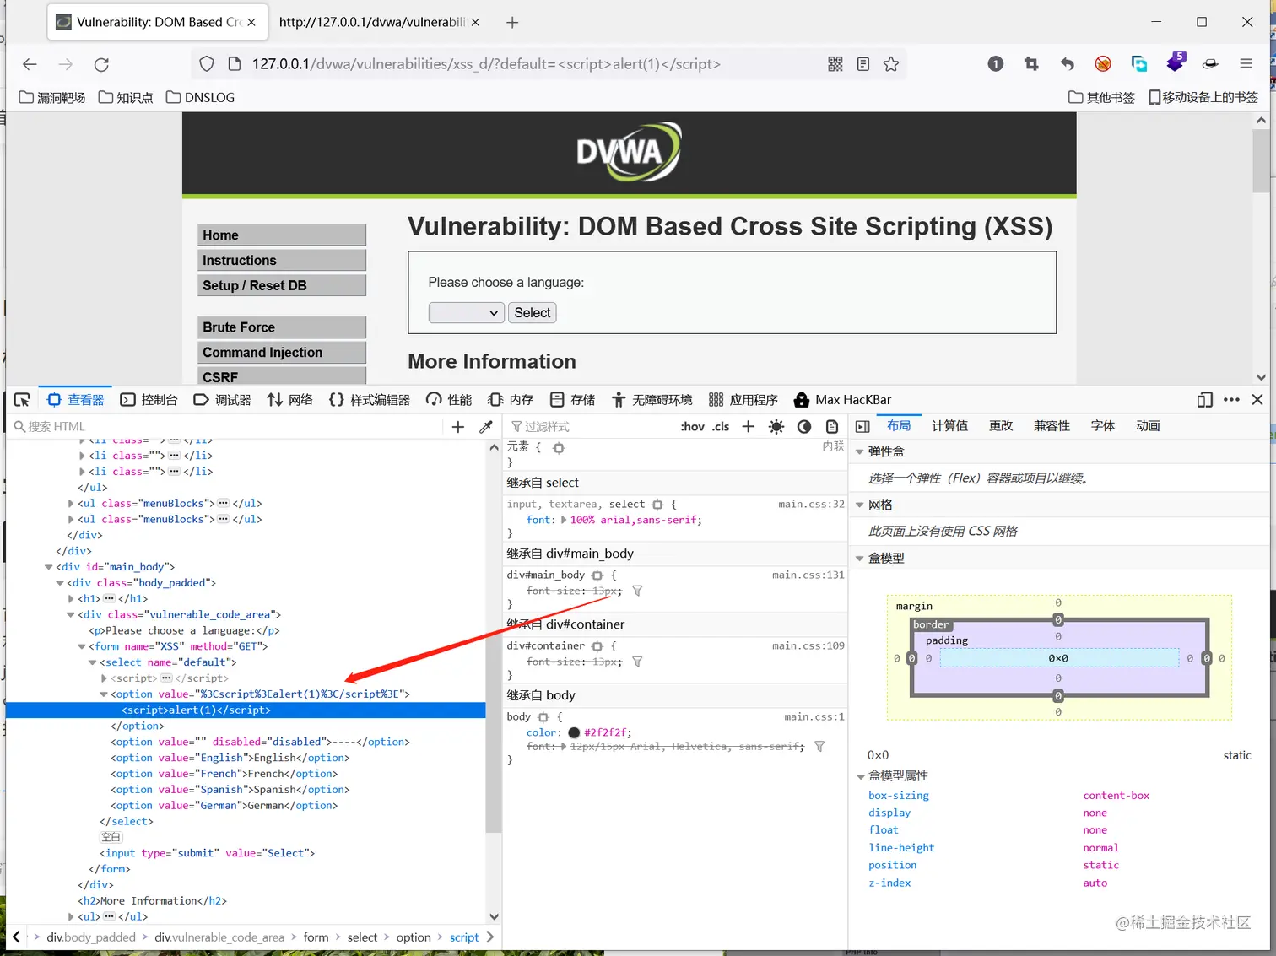
Task: Open the language dropdown on the page
Action: pyautogui.click(x=467, y=313)
